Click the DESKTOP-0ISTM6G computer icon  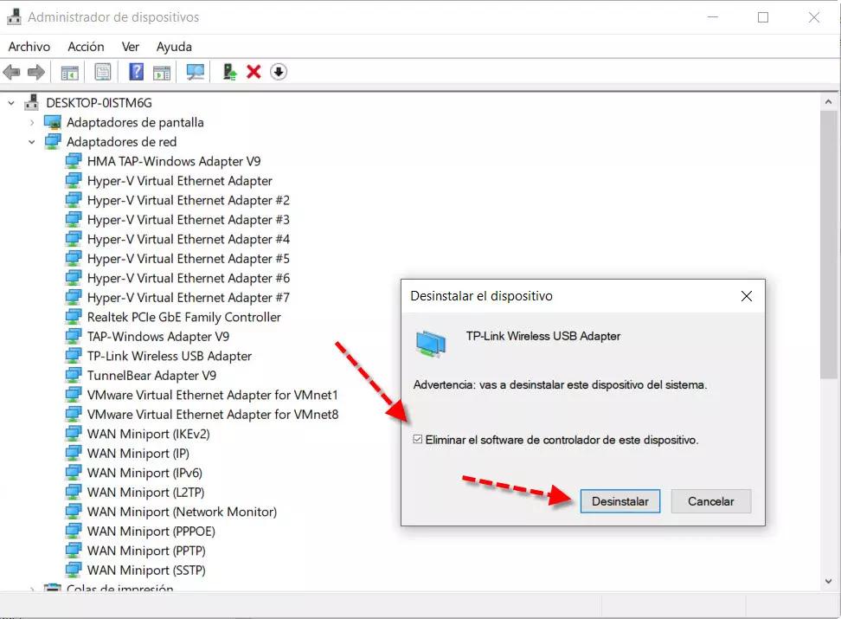[x=32, y=102]
